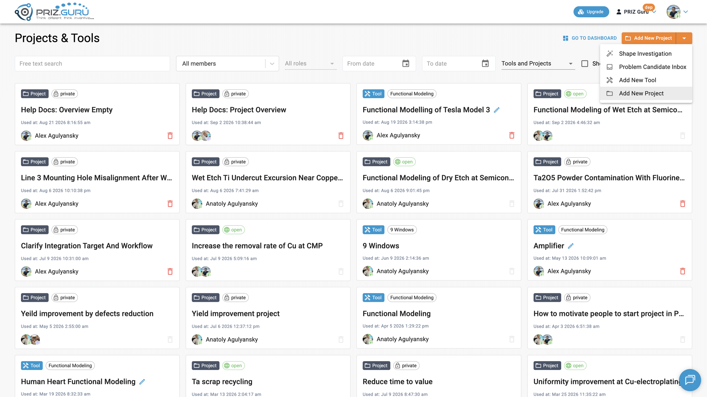Expand the PRIZ Guru workspace selector
Image resolution: width=707 pixels, height=397 pixels.
(x=636, y=12)
